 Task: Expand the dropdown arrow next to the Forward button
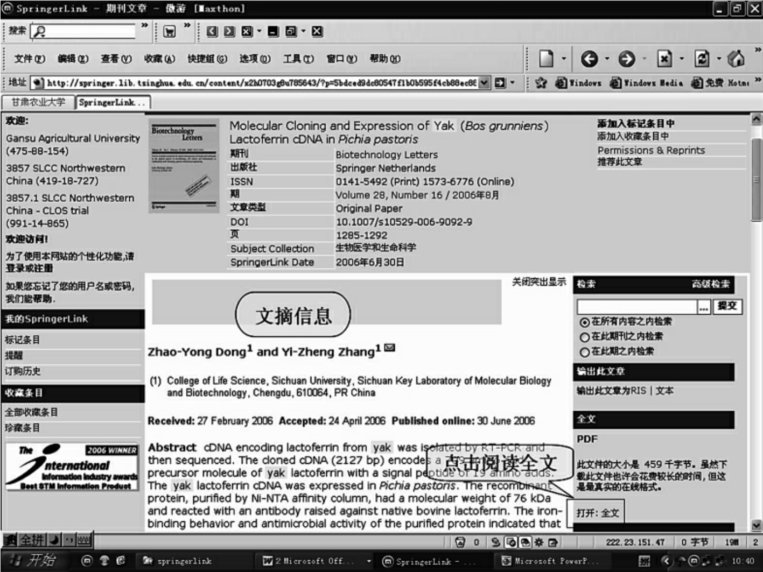[644, 59]
